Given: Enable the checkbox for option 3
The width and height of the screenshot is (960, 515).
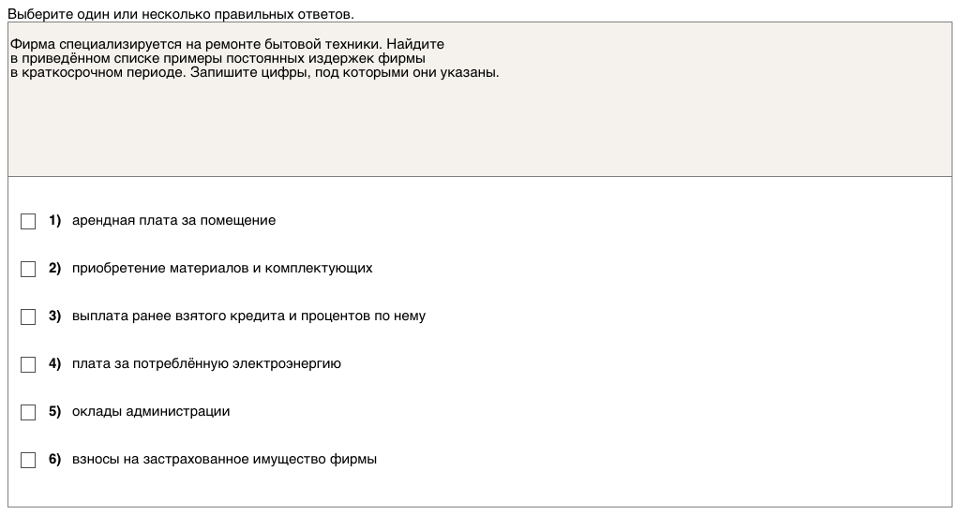Looking at the screenshot, I should tap(28, 316).
